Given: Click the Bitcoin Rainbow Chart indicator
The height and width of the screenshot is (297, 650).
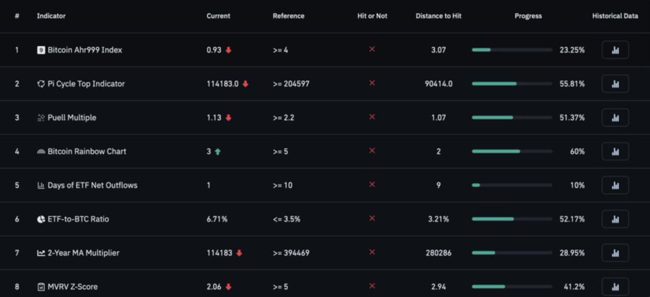Looking at the screenshot, I should pyautogui.click(x=86, y=151).
